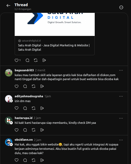This screenshot has width=131, height=164.
Task: Like bagasandri03's comment
Action: pyautogui.click(x=17, y=86)
